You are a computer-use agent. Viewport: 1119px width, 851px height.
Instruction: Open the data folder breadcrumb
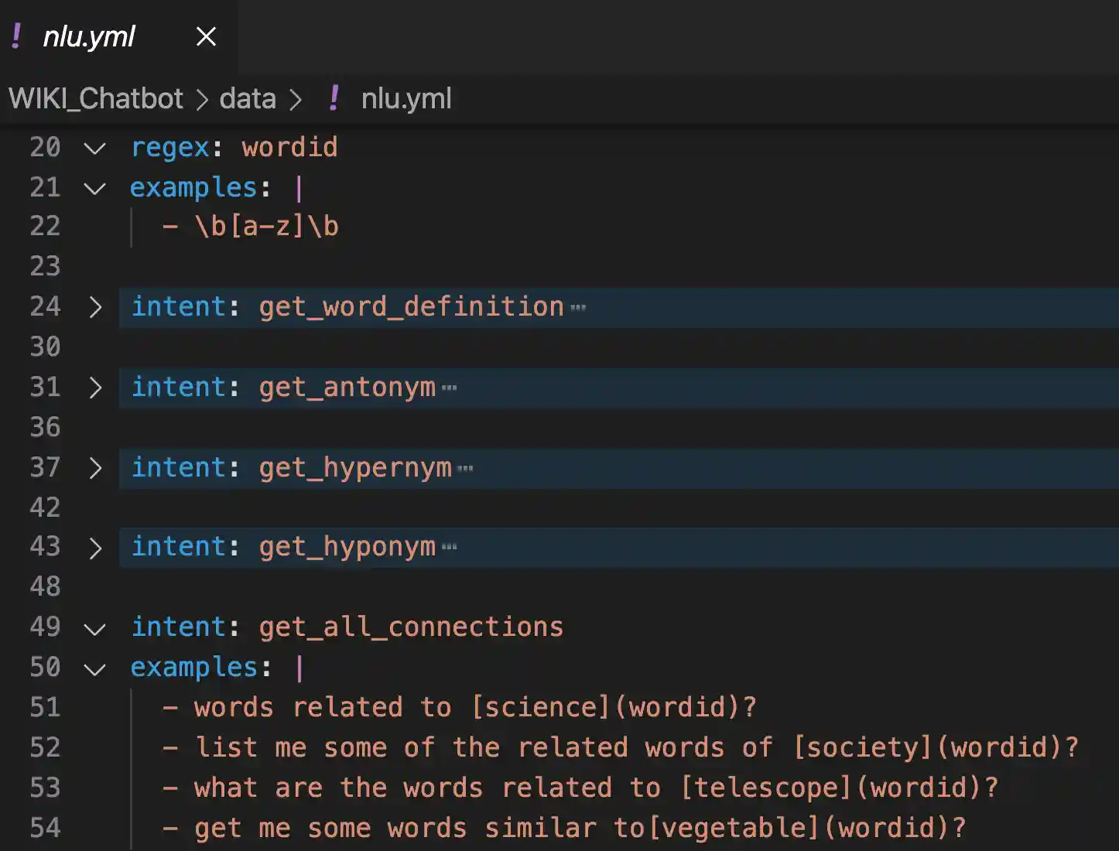248,99
